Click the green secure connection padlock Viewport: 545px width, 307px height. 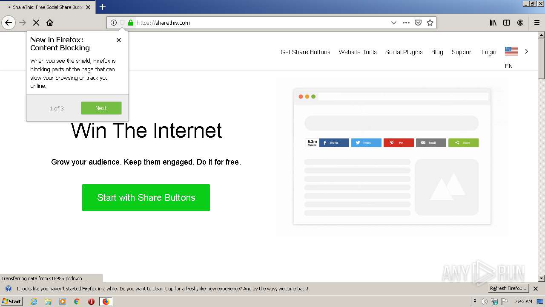131,23
